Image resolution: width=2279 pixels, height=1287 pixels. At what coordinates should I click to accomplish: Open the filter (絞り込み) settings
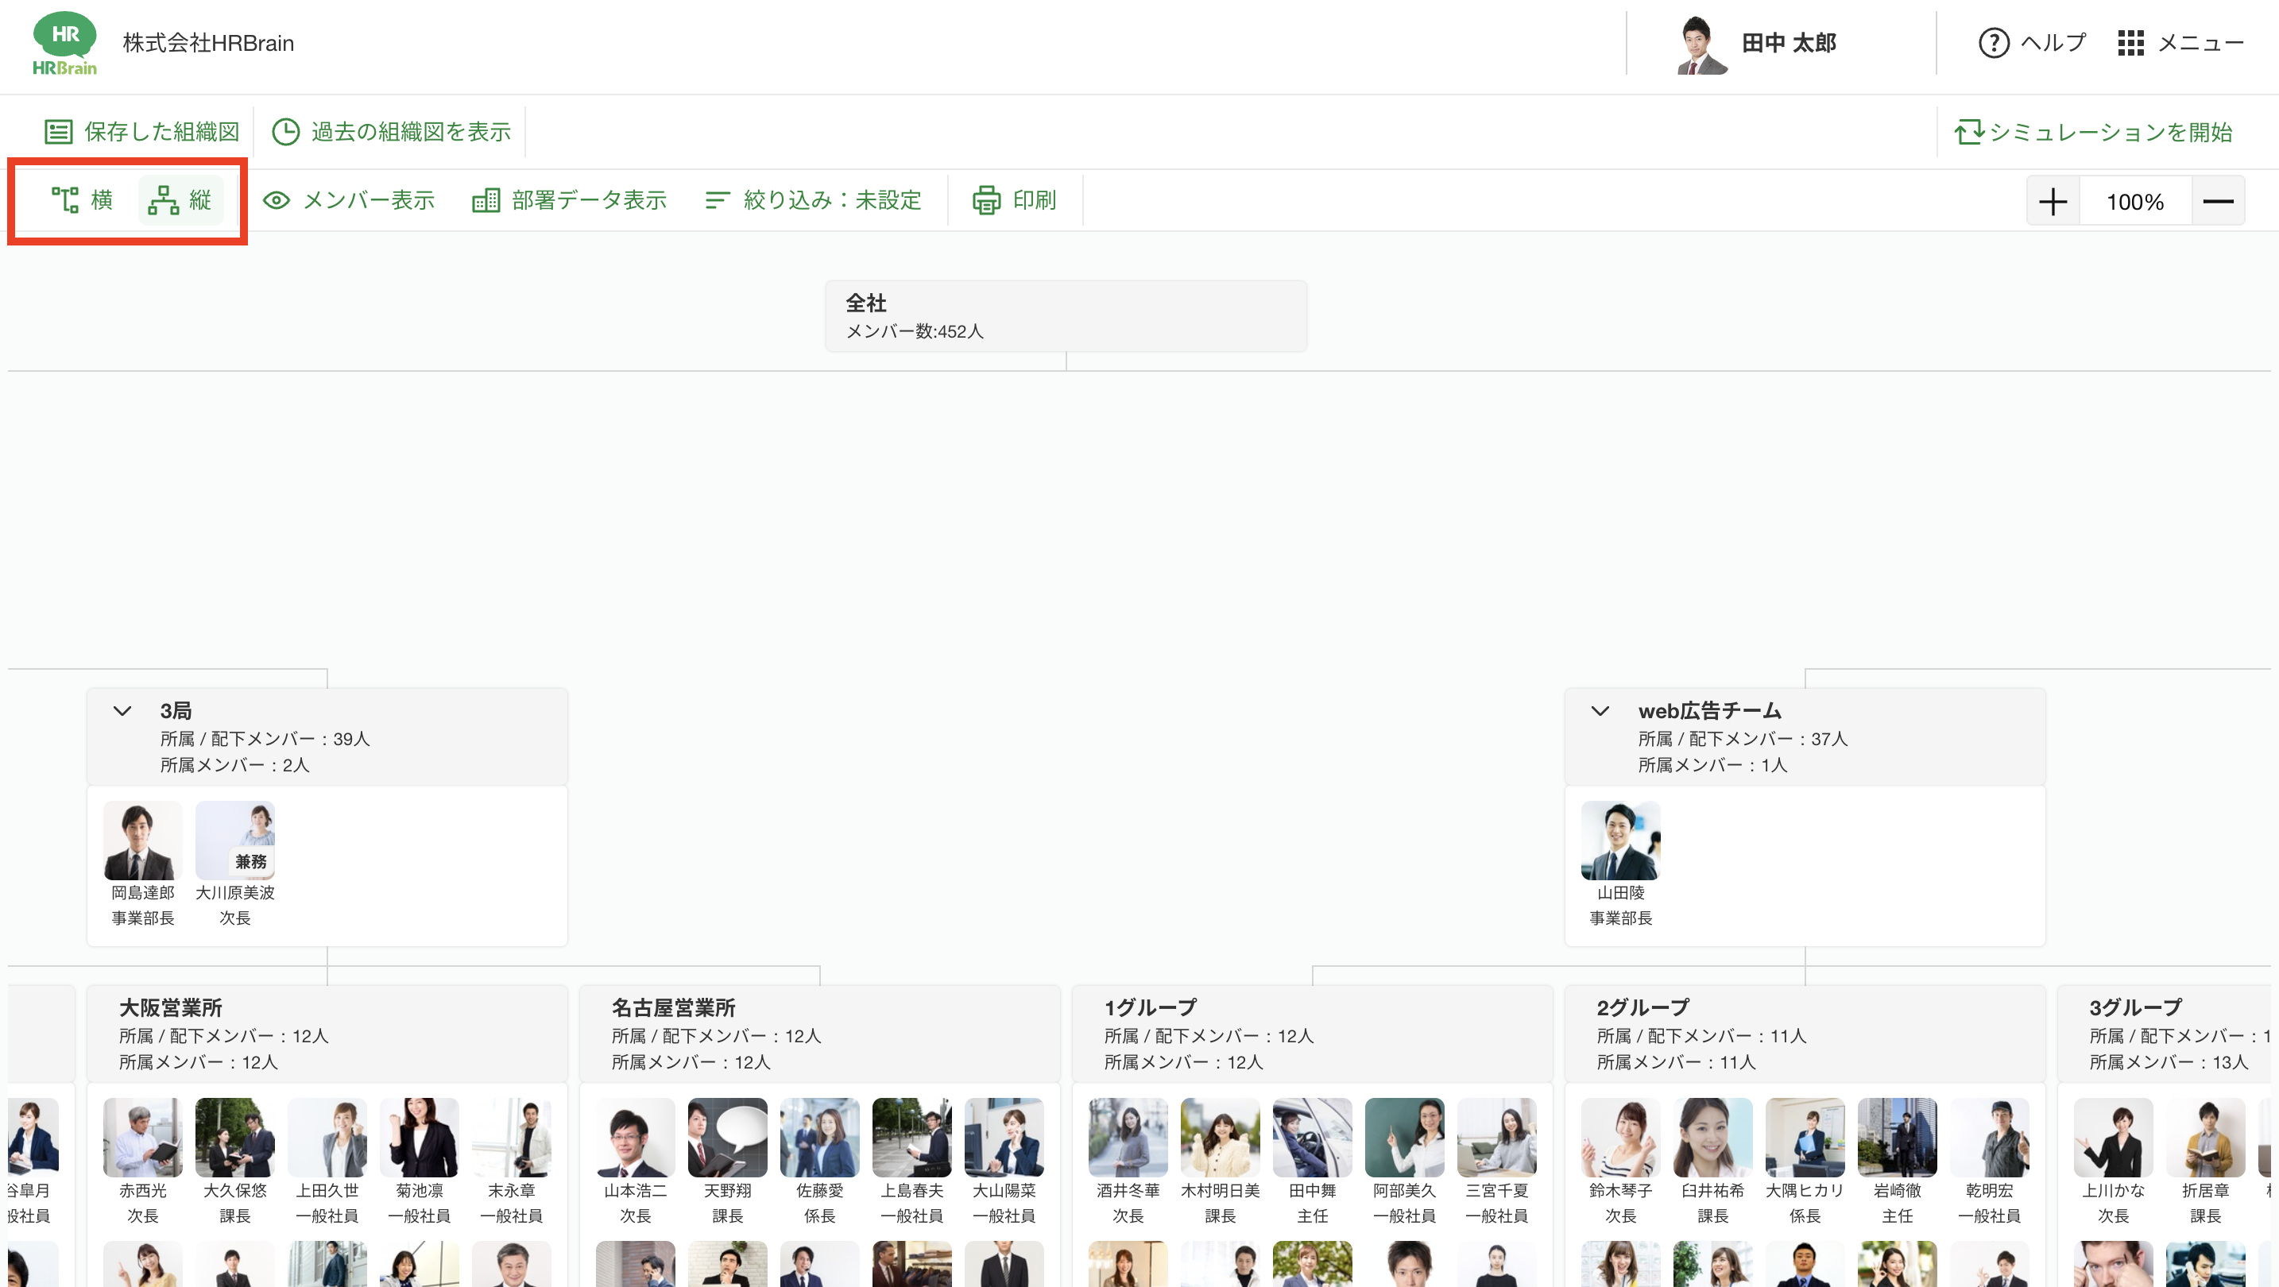(813, 200)
